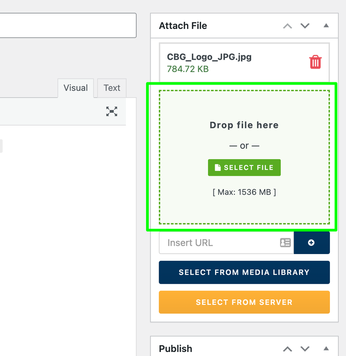Click the 'Drop file here' text
The width and height of the screenshot is (346, 356).
click(x=244, y=125)
